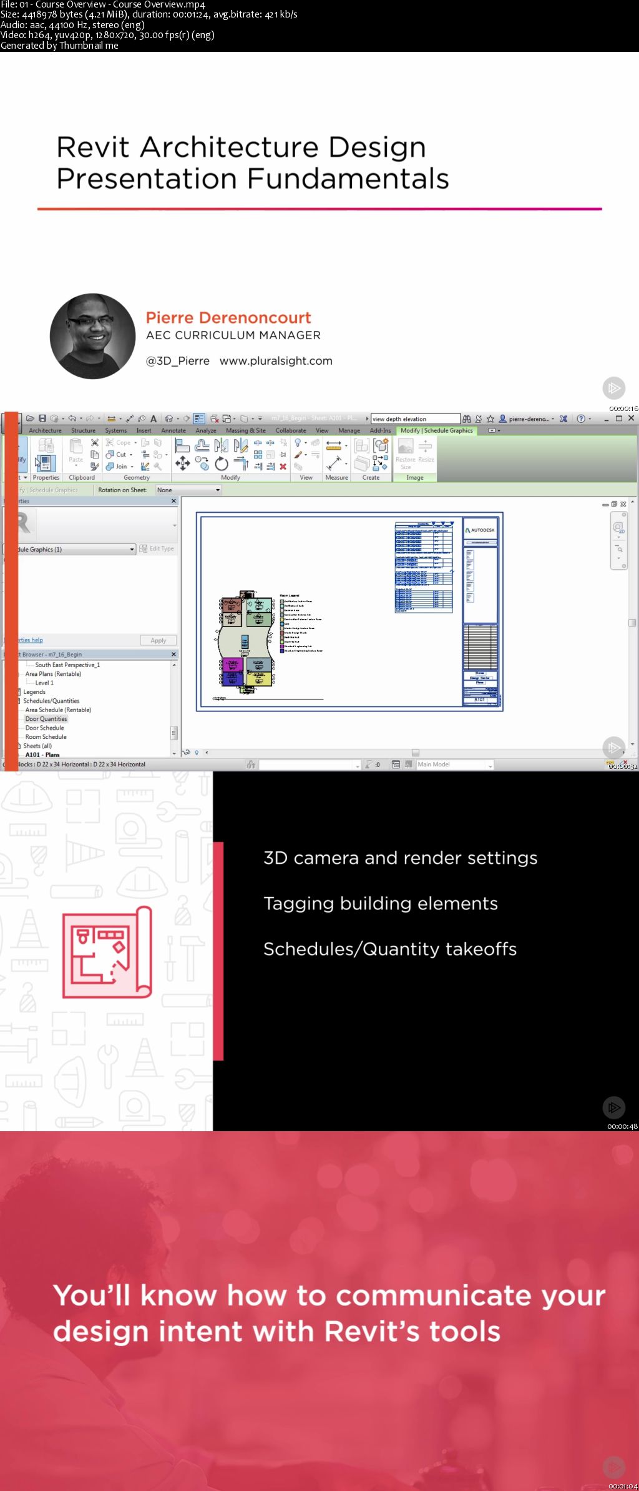Open Default 3D View house icon
The width and height of the screenshot is (639, 1491).
coord(168,419)
